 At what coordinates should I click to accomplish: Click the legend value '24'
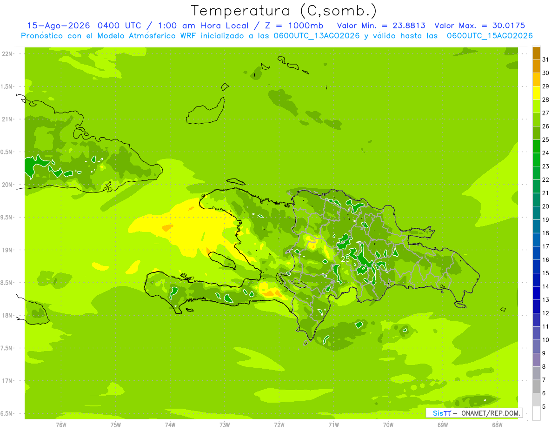pyautogui.click(x=546, y=153)
